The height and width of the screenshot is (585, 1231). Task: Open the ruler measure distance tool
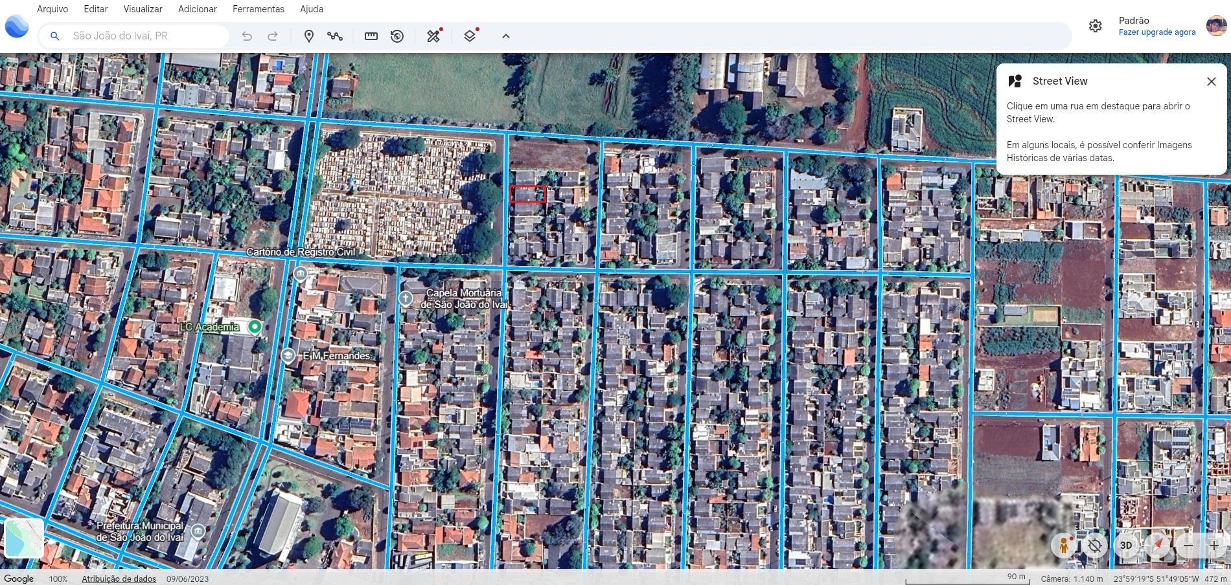(371, 36)
